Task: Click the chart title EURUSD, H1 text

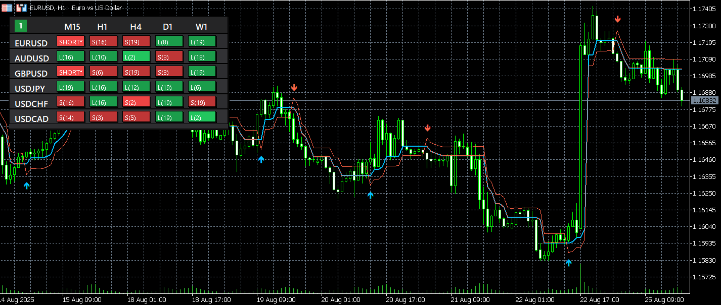Action: [x=49, y=8]
